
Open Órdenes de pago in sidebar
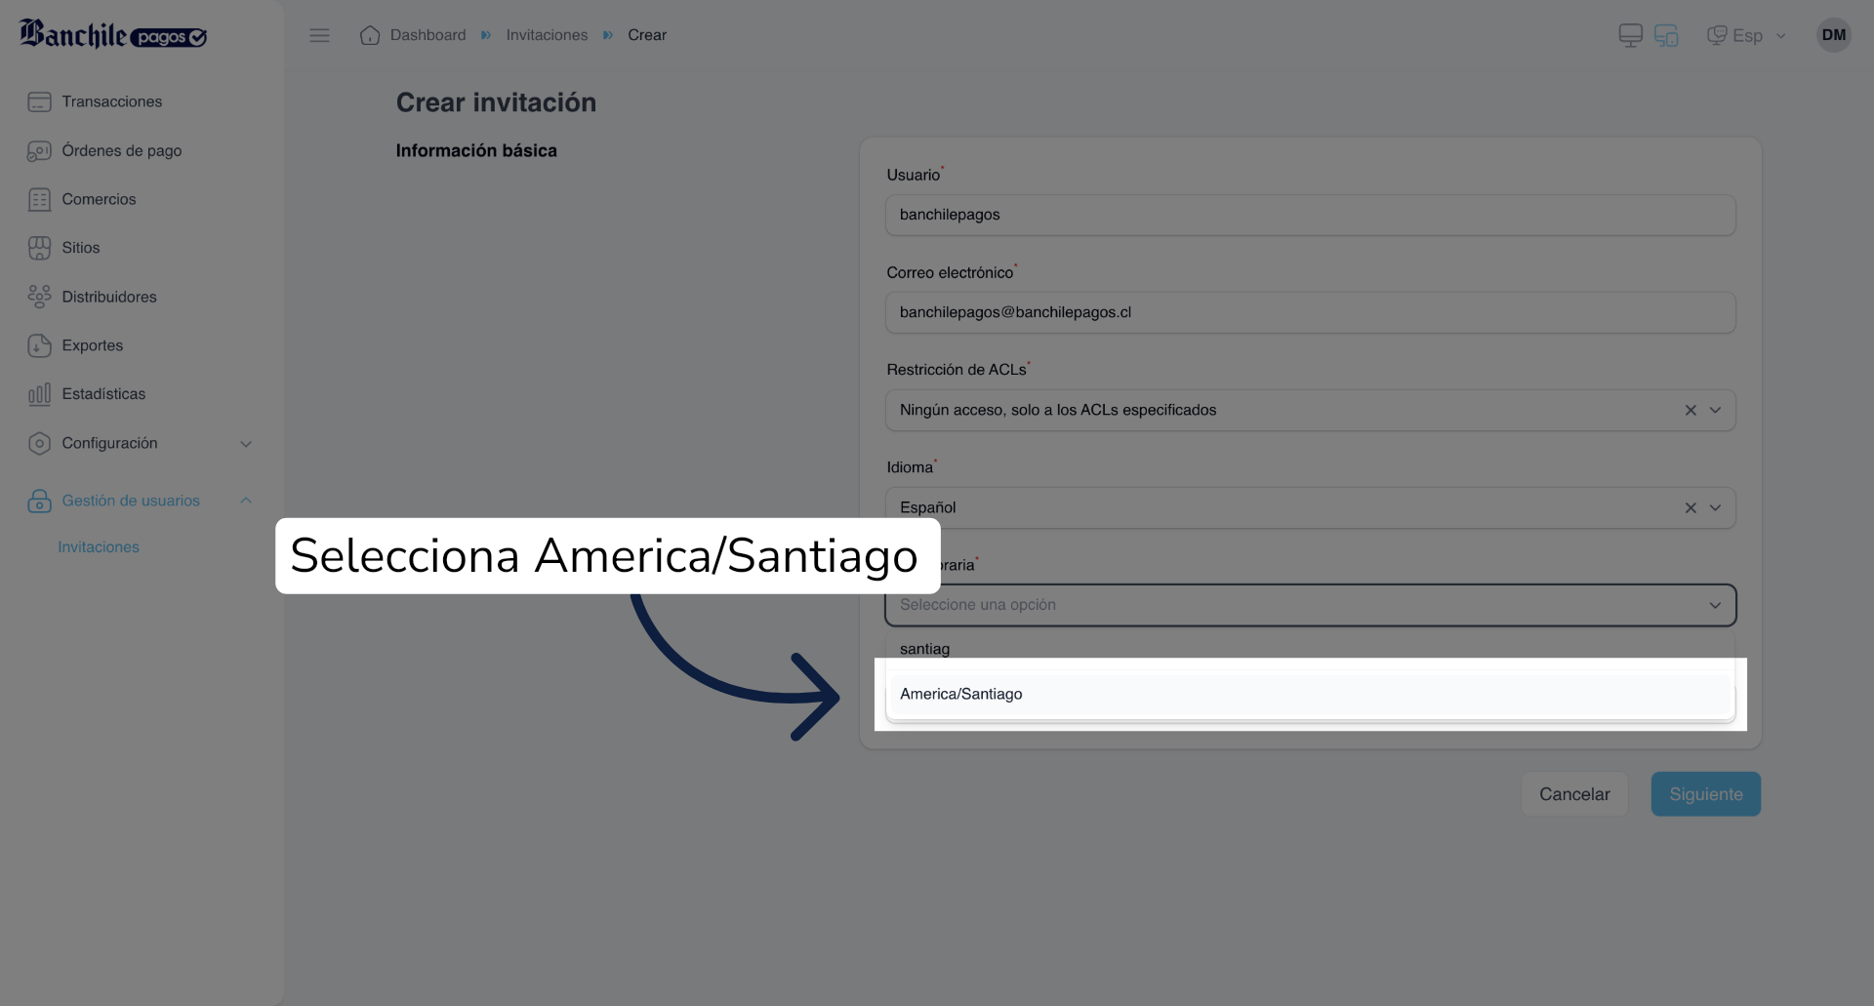click(122, 150)
